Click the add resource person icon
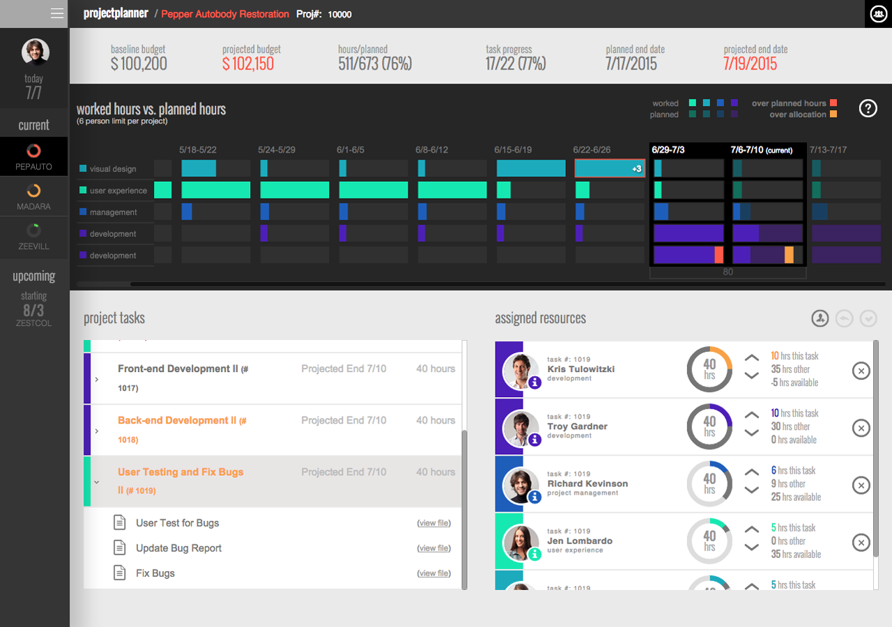Screen dimensions: 892x627 [820, 318]
